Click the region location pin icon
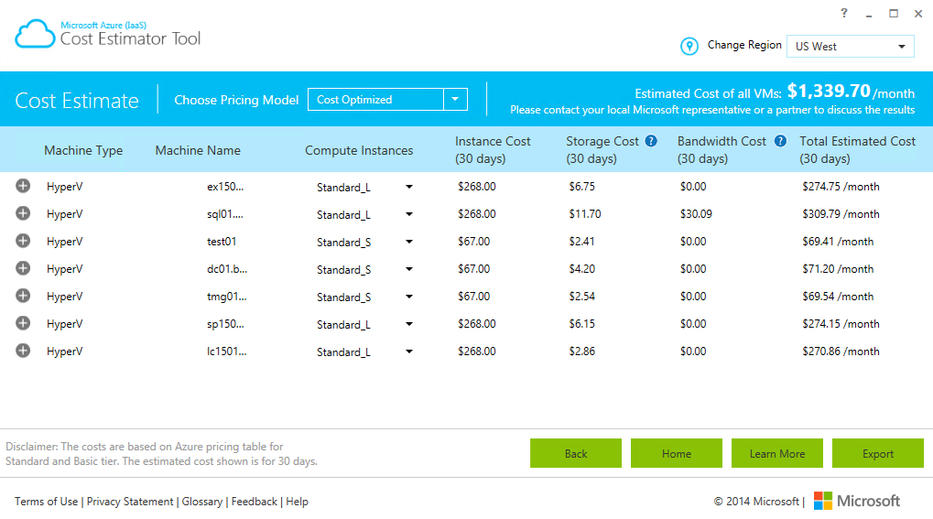Viewport: 933px width, 519px height. (x=689, y=46)
